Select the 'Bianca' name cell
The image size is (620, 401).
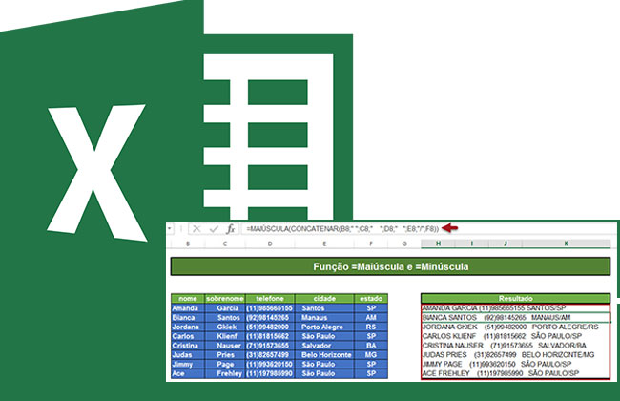coord(188,318)
